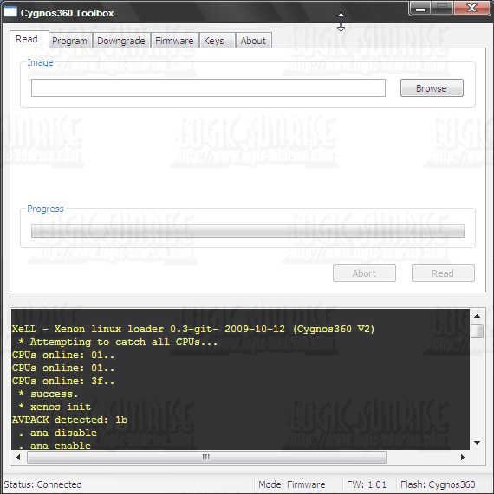Click the Progress bar
This screenshot has height=494, width=494.
[x=248, y=231]
